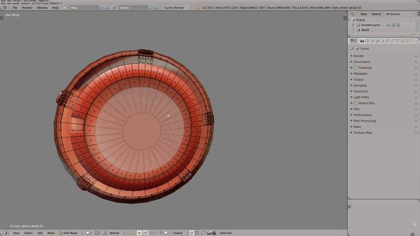Viewport: 420px width, 236px height.
Task: Expand the Bake panel
Action: point(357,127)
